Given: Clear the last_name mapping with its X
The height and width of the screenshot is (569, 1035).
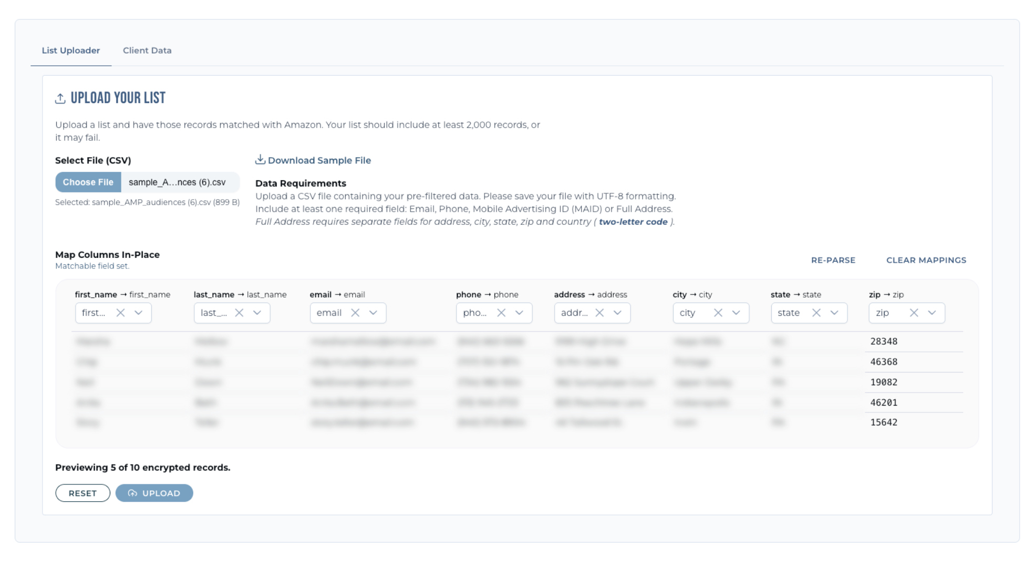Looking at the screenshot, I should (x=239, y=313).
